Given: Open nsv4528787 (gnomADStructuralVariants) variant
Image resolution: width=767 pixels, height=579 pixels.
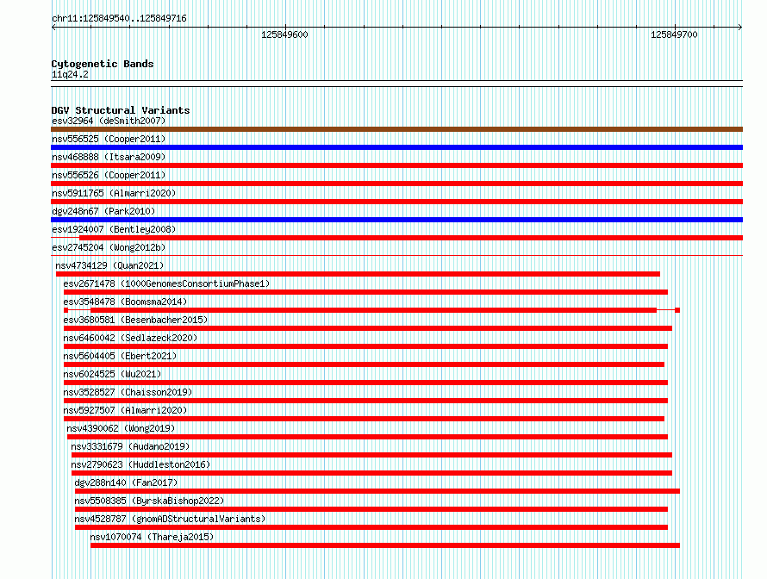Looking at the screenshot, I should coord(170,519).
